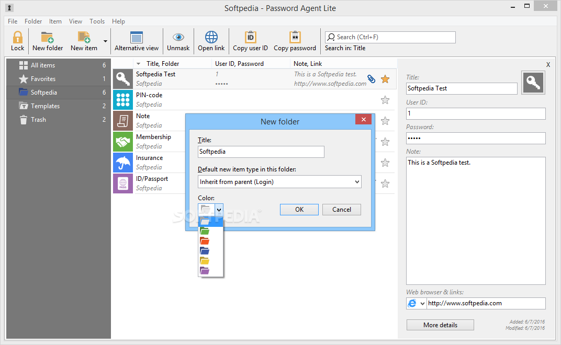
Task: Click the Membership handshake icon
Action: point(123,142)
